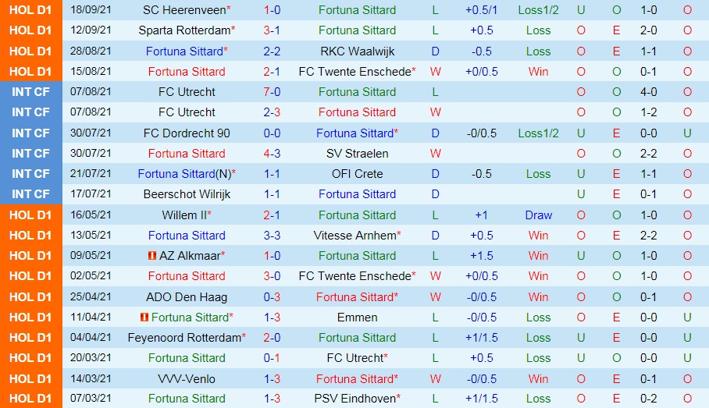Open the Willem II team link
The height and width of the screenshot is (408, 709).
click(x=183, y=215)
